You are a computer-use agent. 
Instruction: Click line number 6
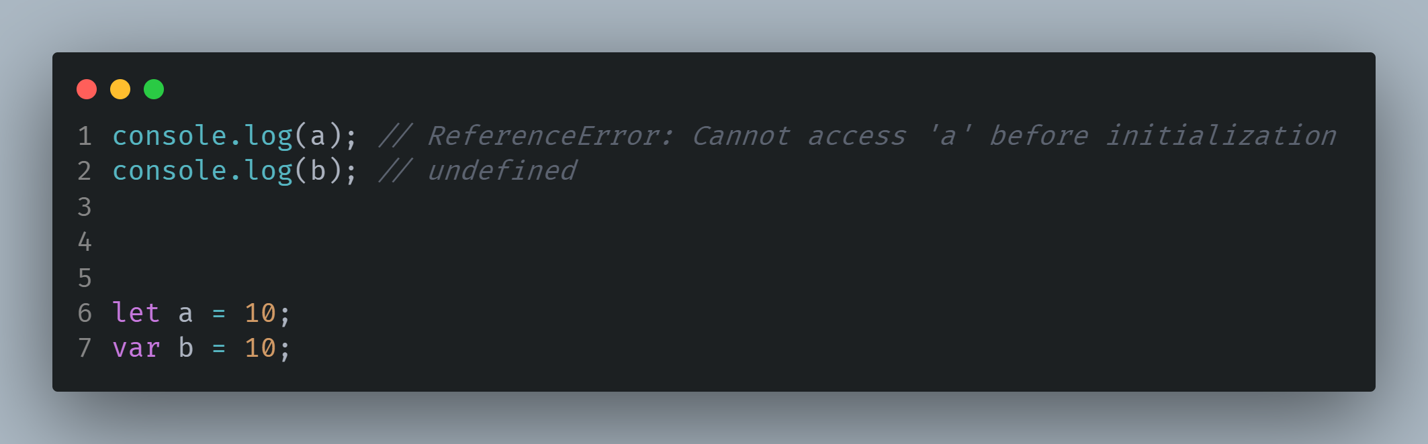85,313
